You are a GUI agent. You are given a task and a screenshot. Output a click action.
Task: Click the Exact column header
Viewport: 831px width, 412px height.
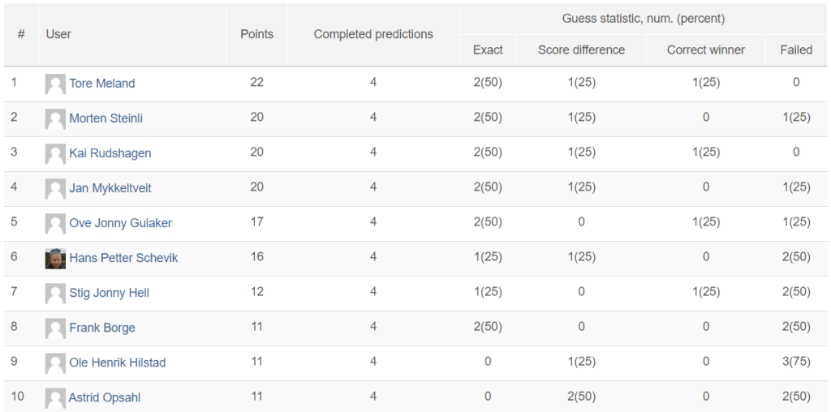pyautogui.click(x=488, y=49)
